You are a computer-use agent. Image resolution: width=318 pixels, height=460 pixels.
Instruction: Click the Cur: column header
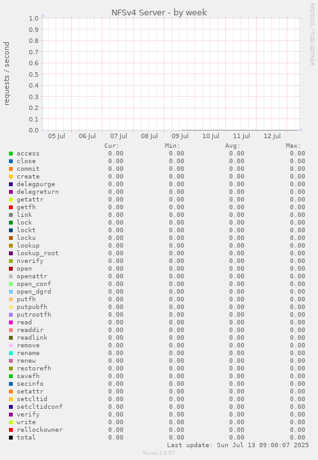[112, 146]
